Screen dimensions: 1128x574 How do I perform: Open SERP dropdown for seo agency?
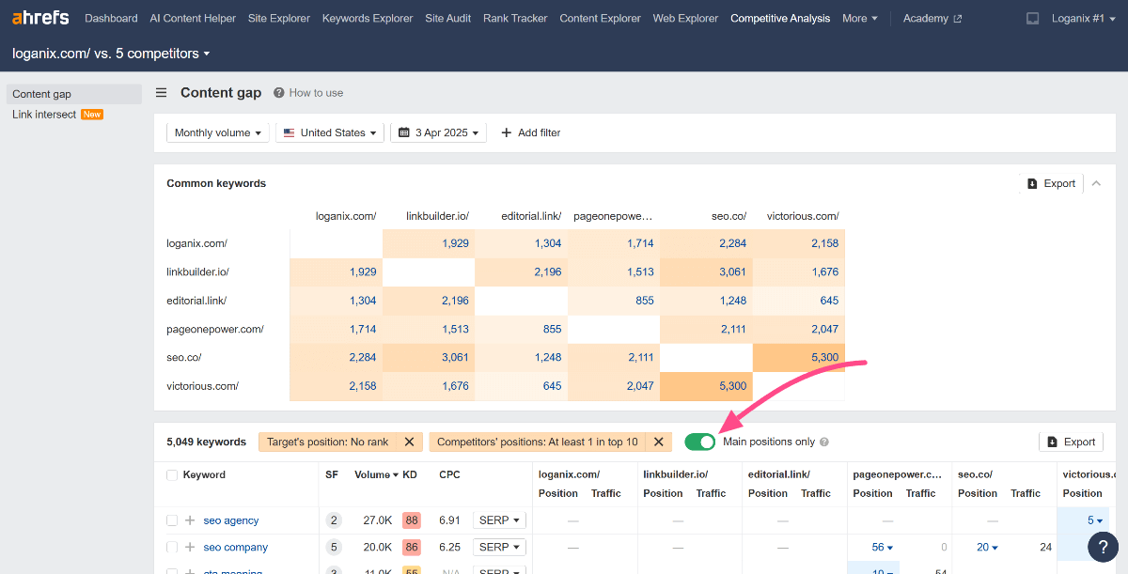(499, 520)
